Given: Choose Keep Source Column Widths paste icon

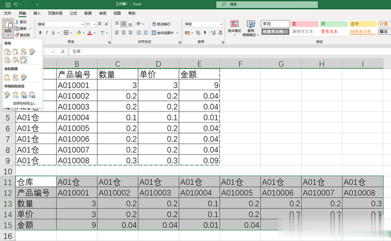Looking at the screenshot, I should click(16, 60).
